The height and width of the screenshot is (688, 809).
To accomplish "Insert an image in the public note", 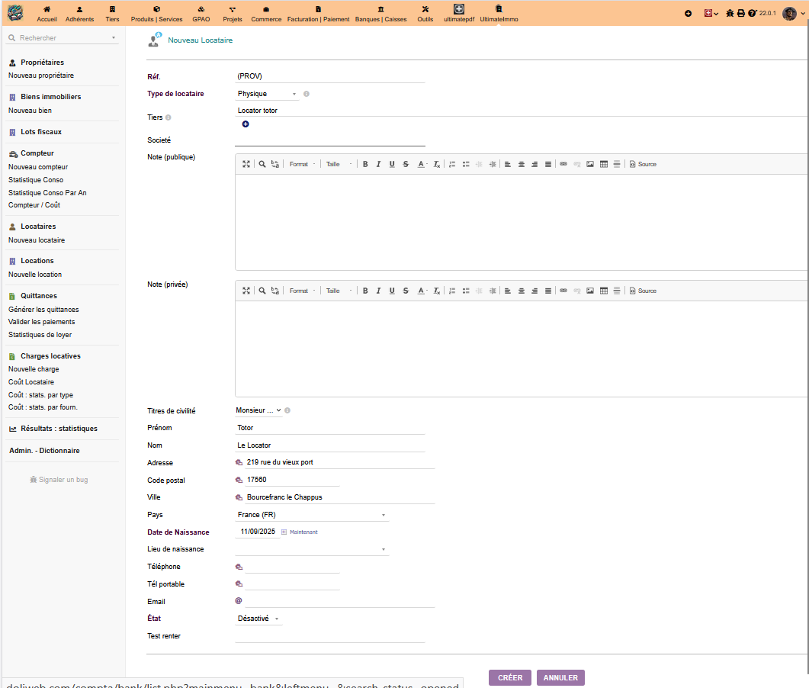I will point(590,164).
